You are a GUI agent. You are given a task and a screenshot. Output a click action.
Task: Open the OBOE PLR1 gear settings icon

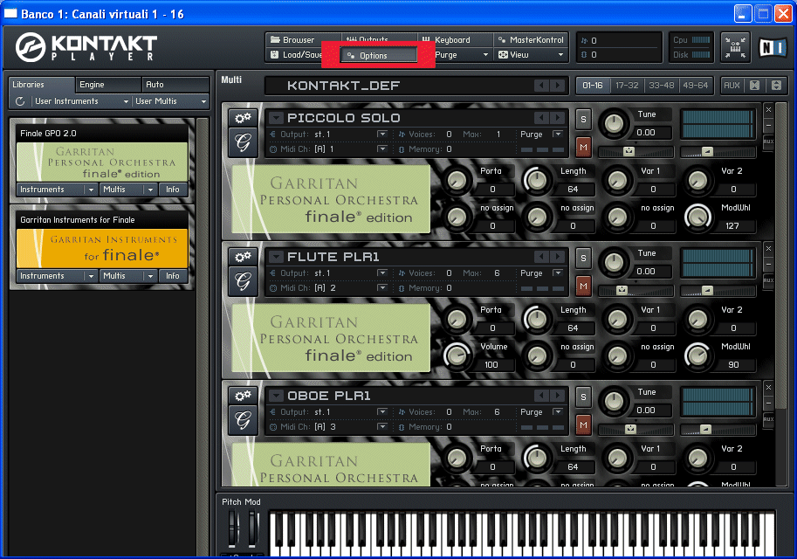(x=242, y=396)
